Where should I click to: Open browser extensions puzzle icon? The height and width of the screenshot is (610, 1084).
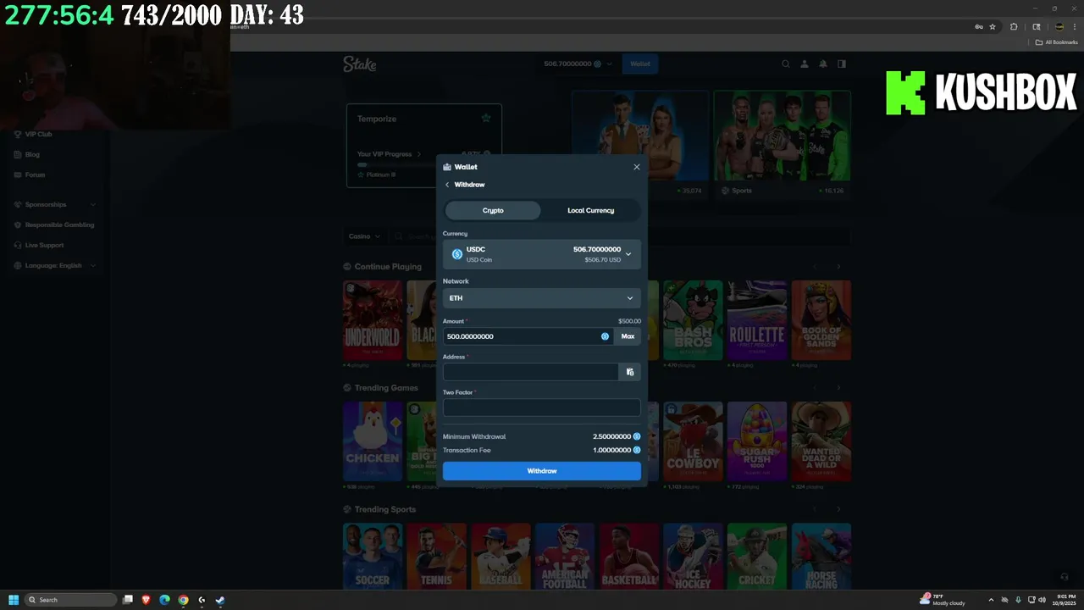point(1014,26)
